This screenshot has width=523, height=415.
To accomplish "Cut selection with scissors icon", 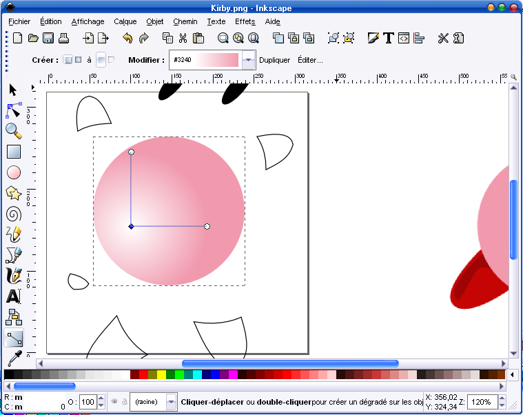I will click(x=183, y=38).
